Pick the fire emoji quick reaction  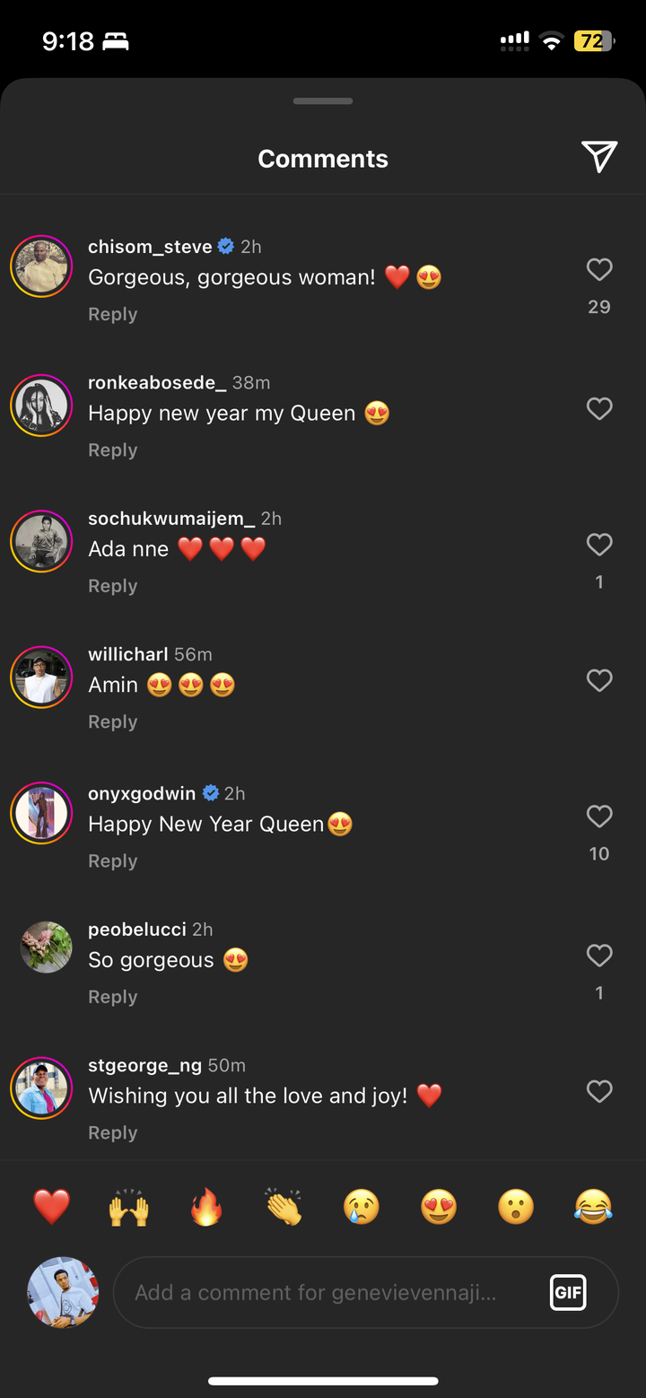[206, 1207]
